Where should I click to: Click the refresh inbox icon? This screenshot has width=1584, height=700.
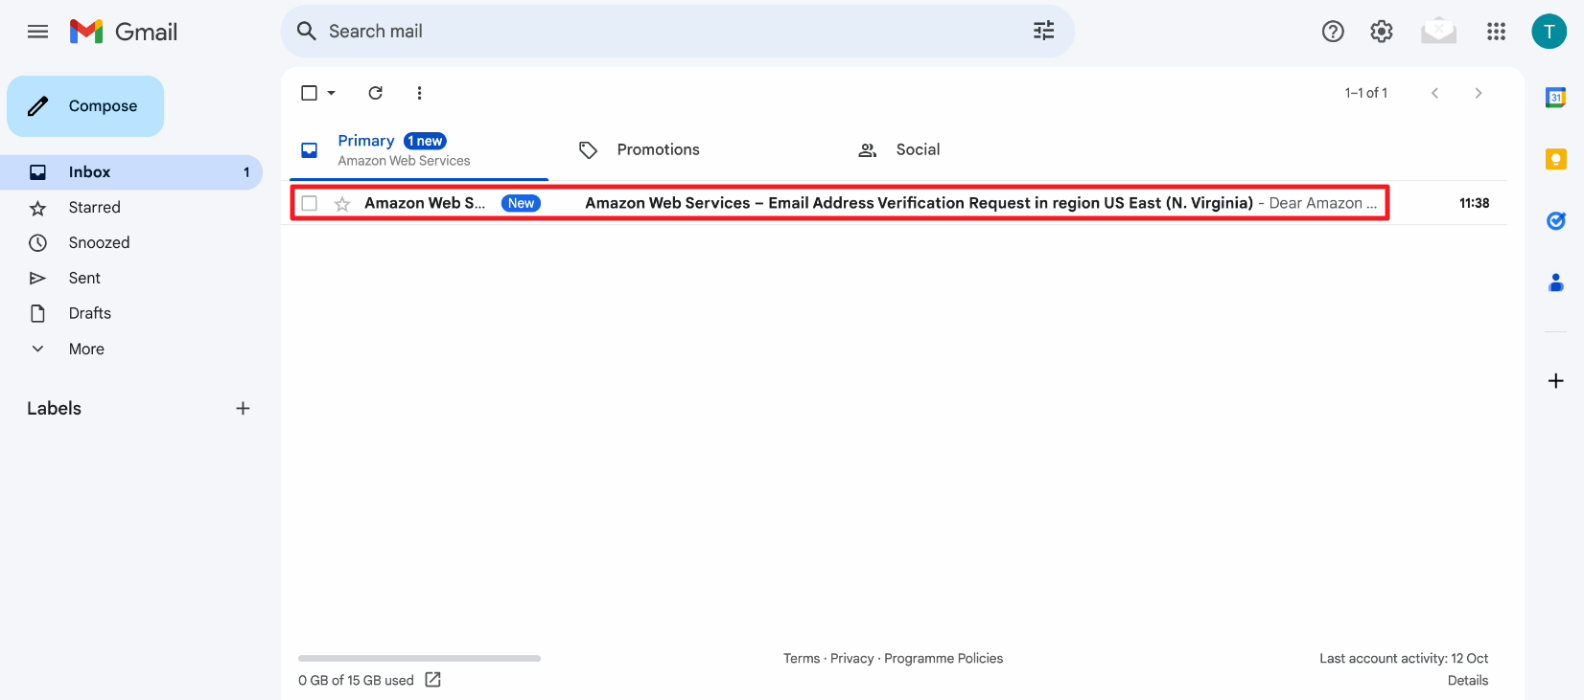(376, 93)
